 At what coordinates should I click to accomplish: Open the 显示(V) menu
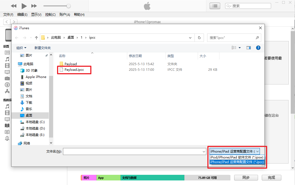click(36, 15)
